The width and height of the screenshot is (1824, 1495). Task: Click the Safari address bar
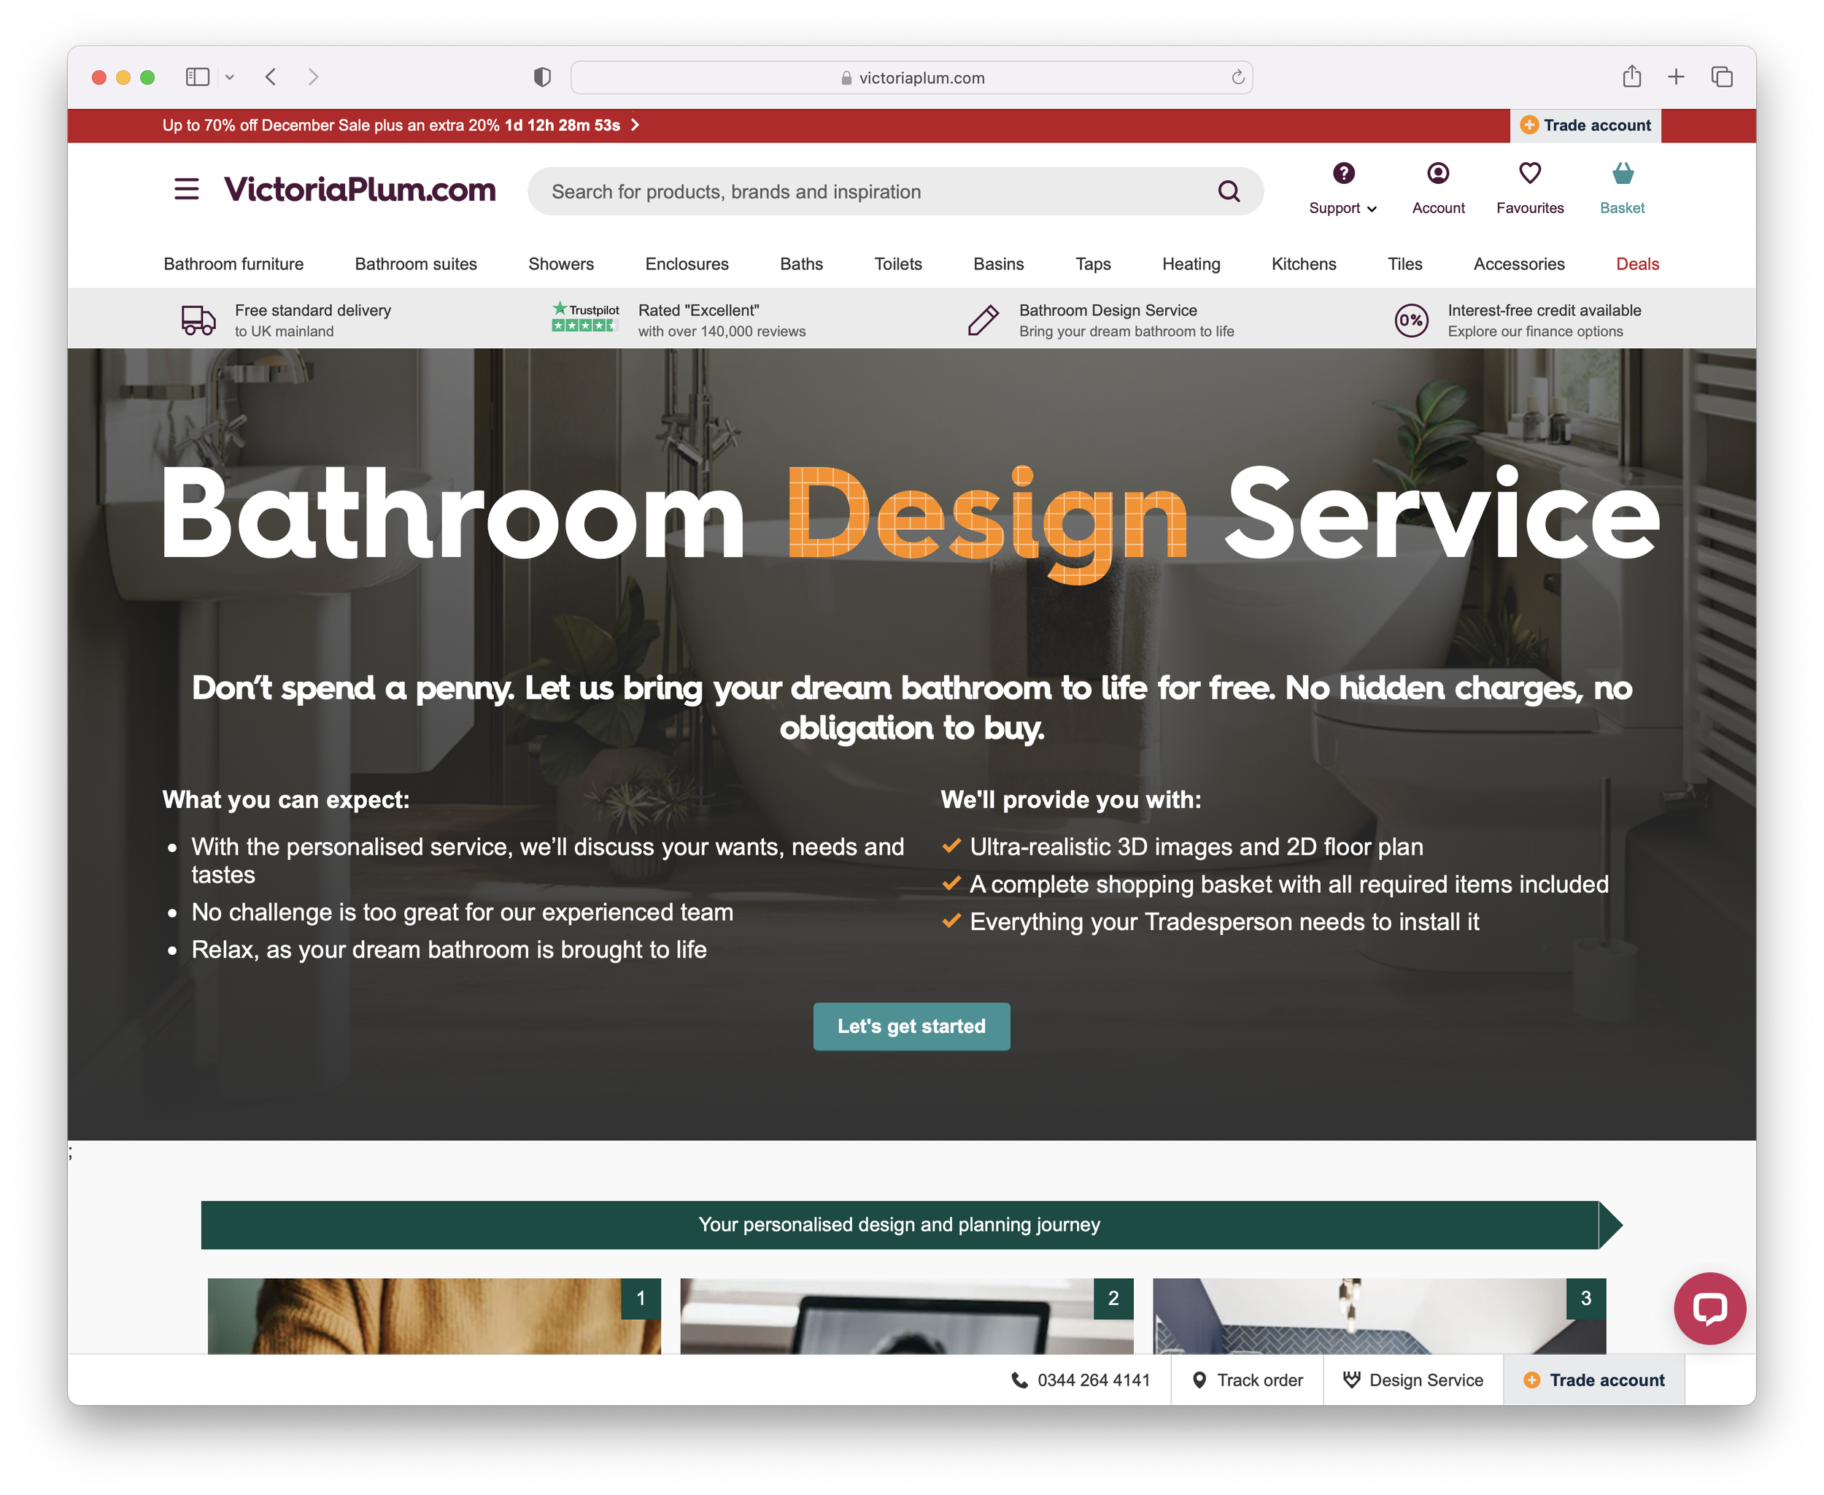coord(911,77)
